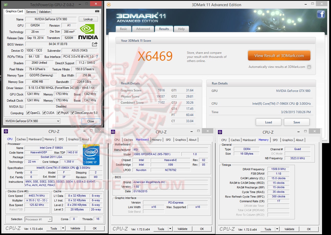Open the Help tab in 3DMark 11

(181, 29)
